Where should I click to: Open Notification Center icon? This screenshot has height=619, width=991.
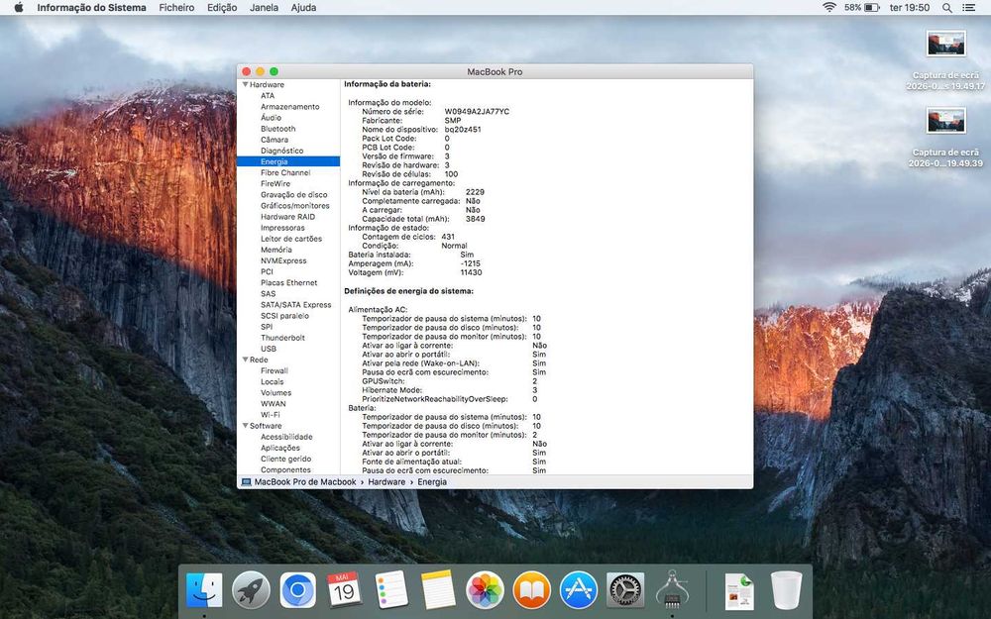coord(968,8)
